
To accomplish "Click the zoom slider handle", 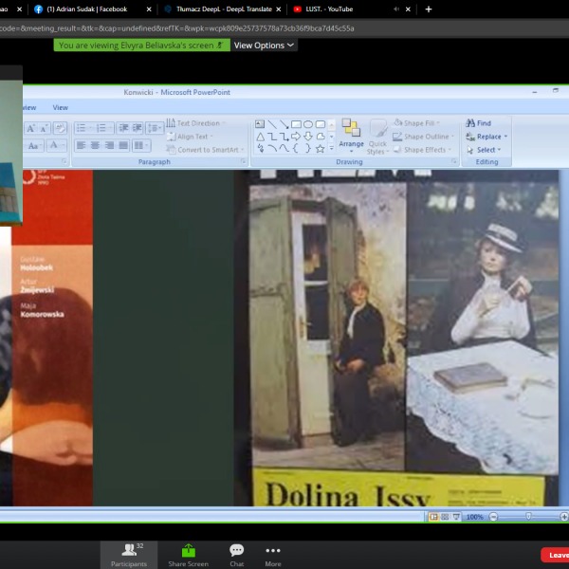I will [x=529, y=517].
